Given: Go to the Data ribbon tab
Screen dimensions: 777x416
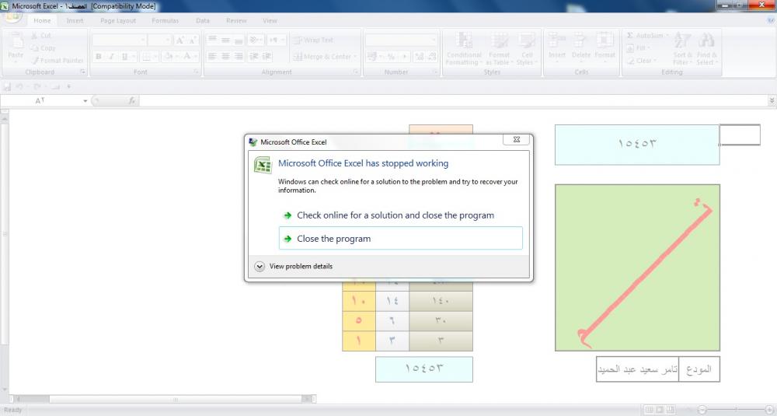Looking at the screenshot, I should [x=203, y=20].
